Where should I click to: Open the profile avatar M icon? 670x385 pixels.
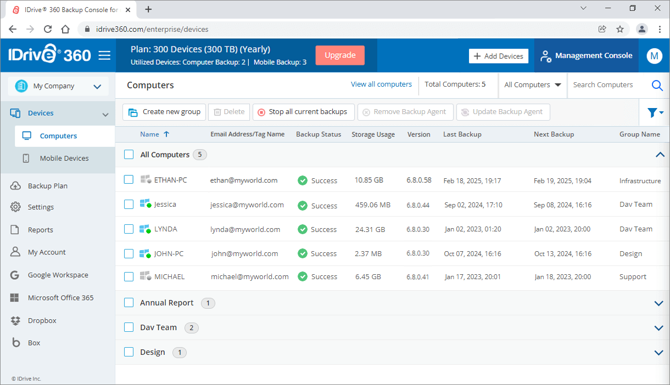click(654, 55)
